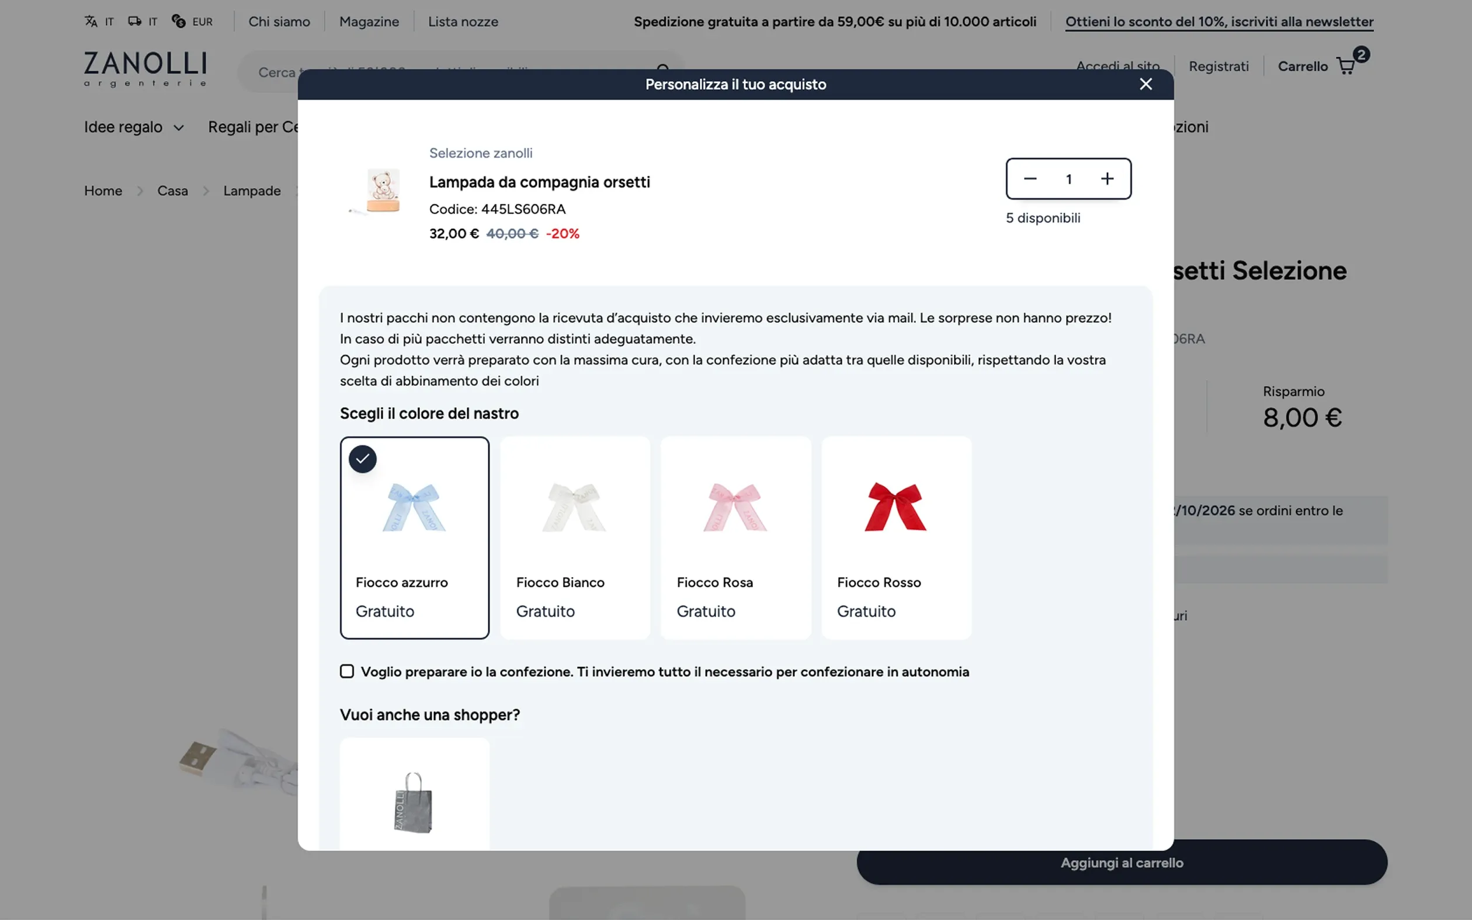Click the Registrati link
The image size is (1472, 920).
(1218, 67)
